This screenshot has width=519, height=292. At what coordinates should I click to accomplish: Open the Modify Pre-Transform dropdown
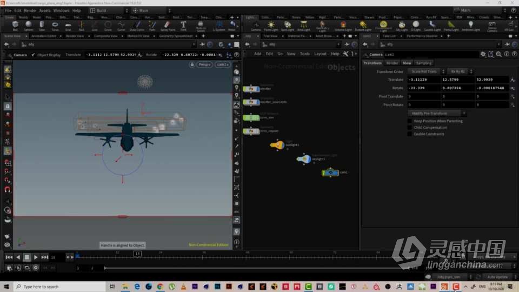[x=437, y=113]
